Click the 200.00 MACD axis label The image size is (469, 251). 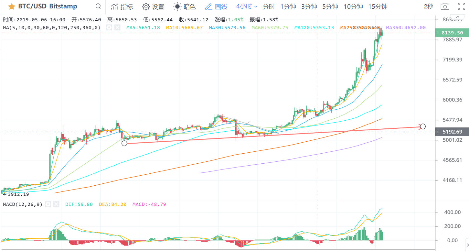tap(453, 226)
